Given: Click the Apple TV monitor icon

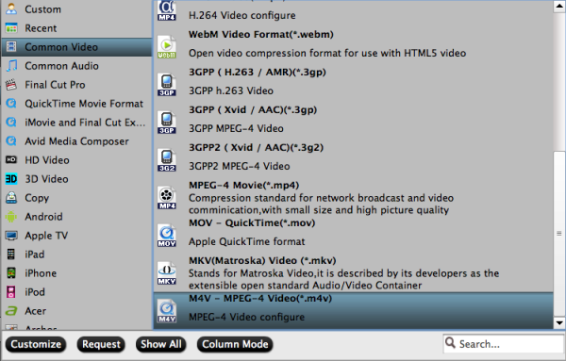Looking at the screenshot, I should click(x=11, y=236).
